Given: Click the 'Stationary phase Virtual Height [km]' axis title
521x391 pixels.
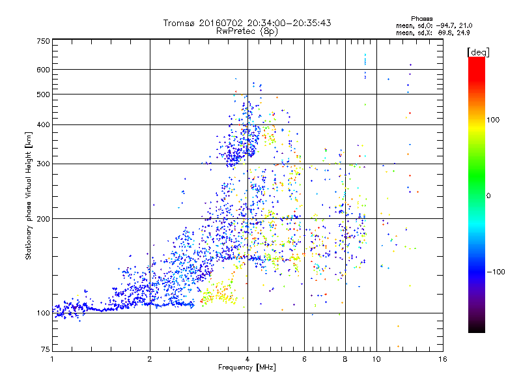Looking at the screenshot, I should [29, 196].
